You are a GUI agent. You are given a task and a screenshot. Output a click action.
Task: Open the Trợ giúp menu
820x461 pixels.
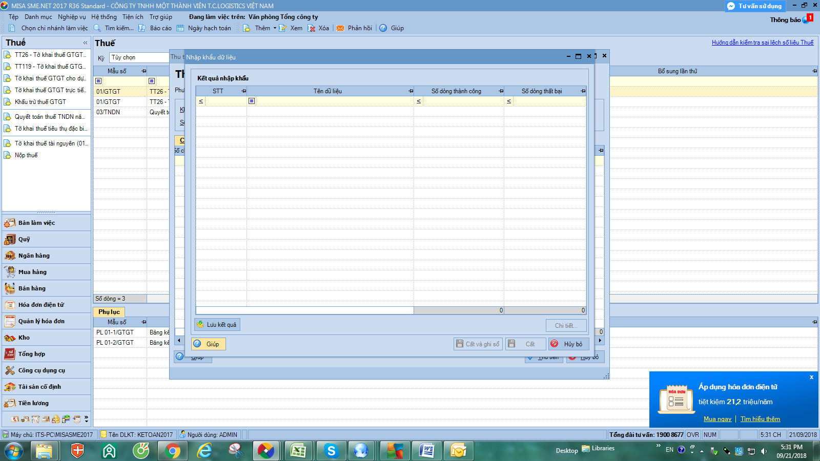(161, 17)
